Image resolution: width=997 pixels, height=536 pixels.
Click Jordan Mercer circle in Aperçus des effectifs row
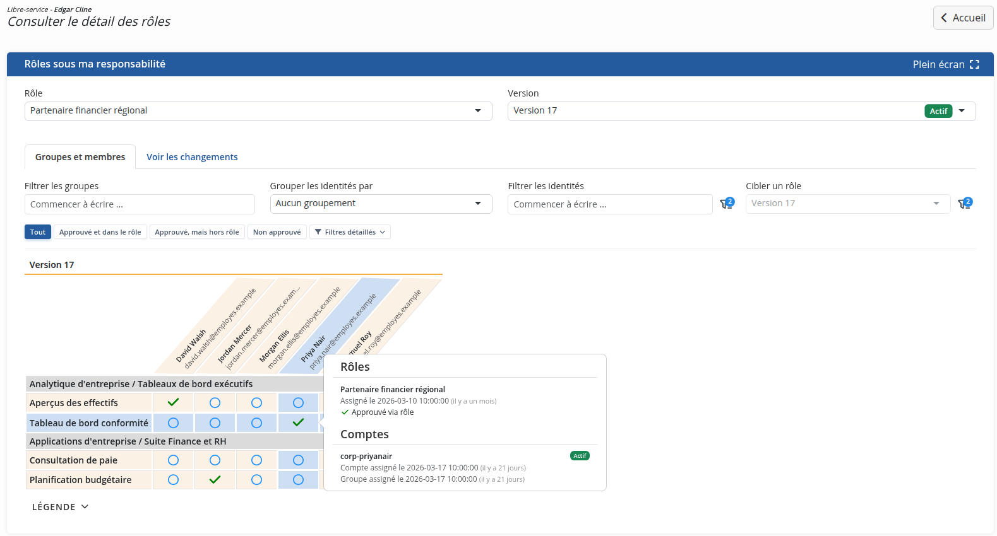click(215, 403)
